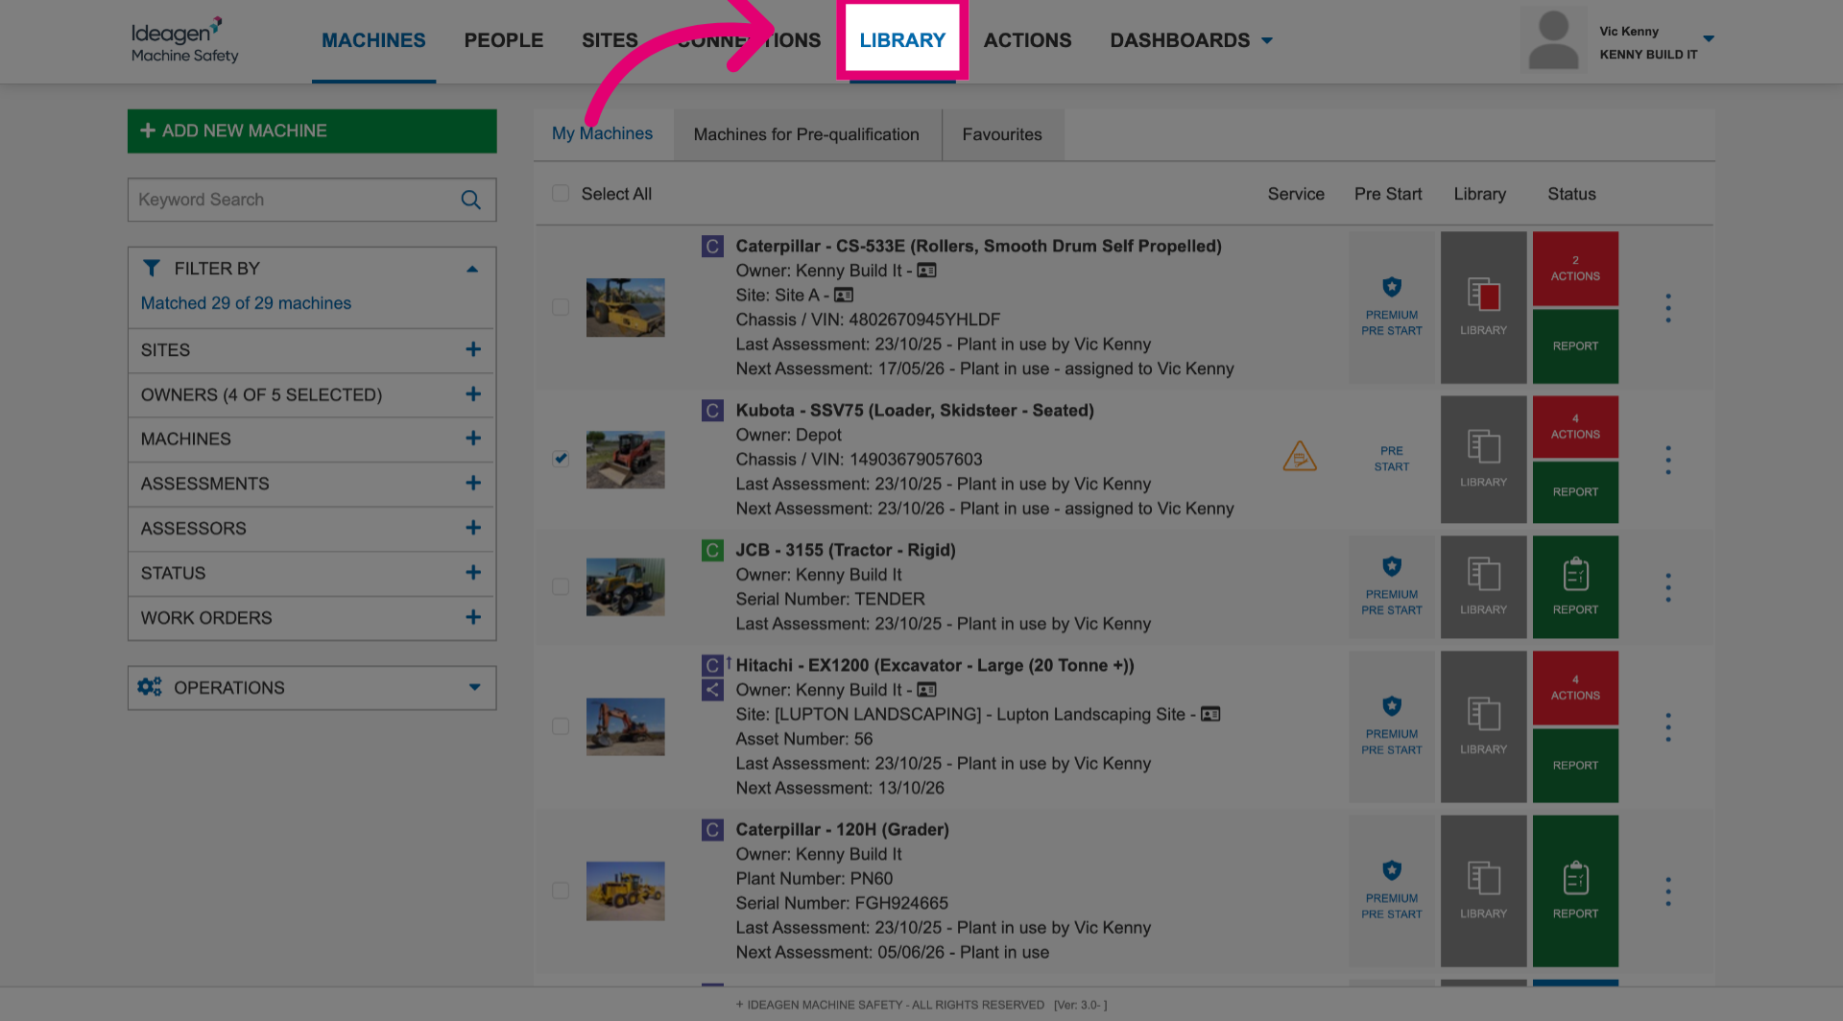Open the JCB 3155 tractor thumbnail
Image resolution: width=1843 pixels, height=1021 pixels.
pos(626,586)
